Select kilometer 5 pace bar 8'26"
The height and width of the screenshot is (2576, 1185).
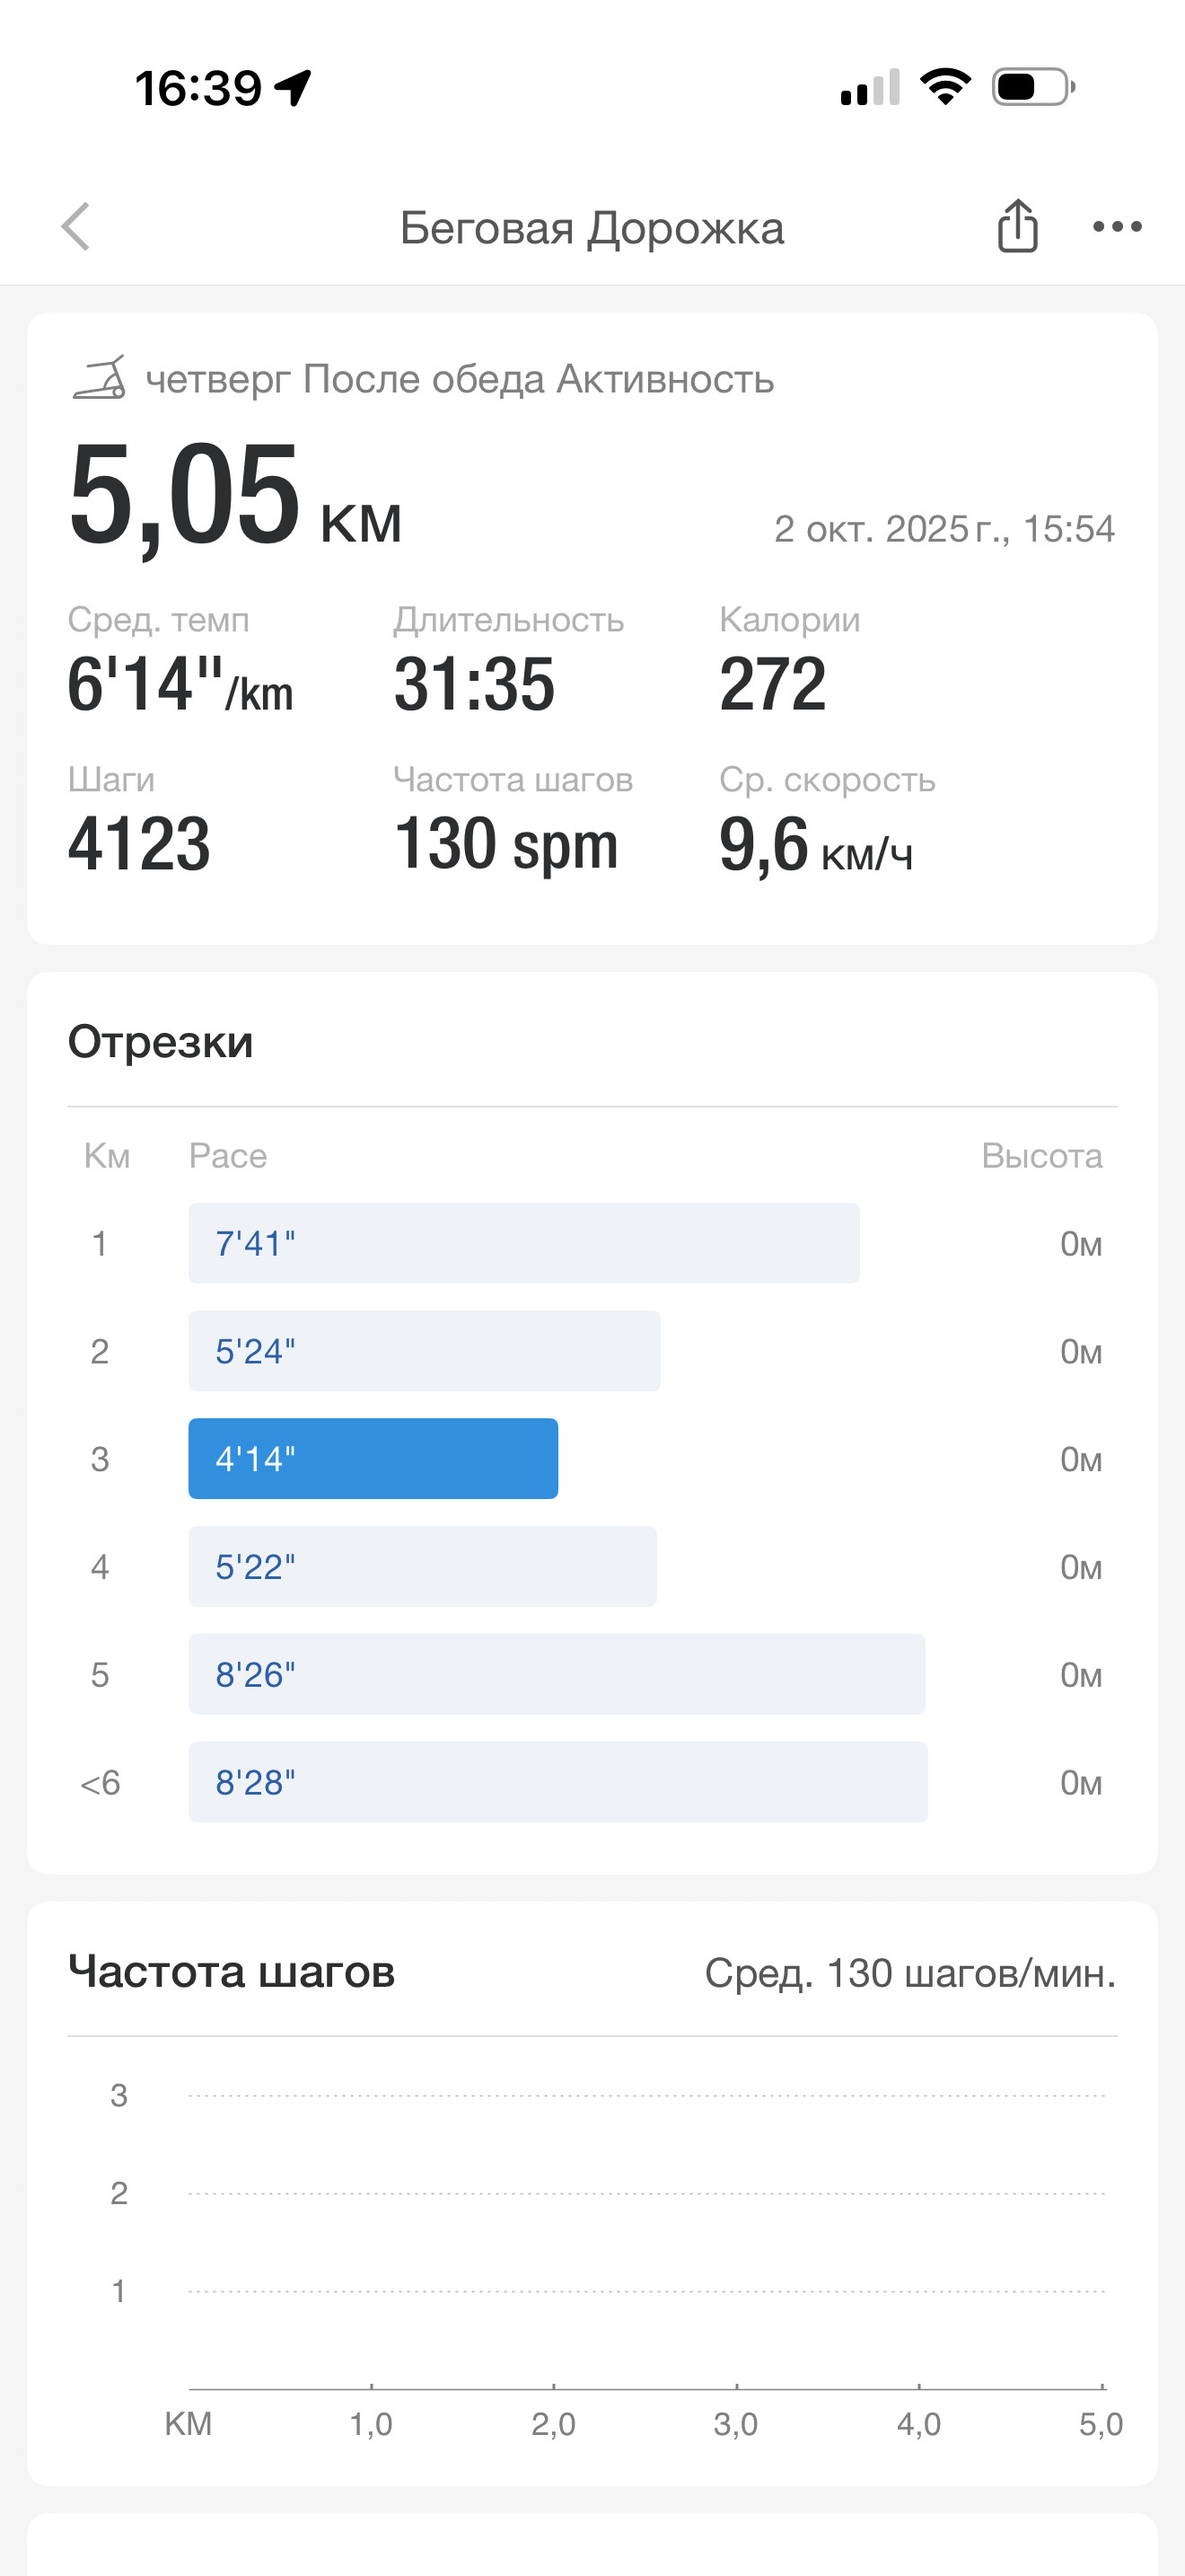click(x=557, y=1674)
